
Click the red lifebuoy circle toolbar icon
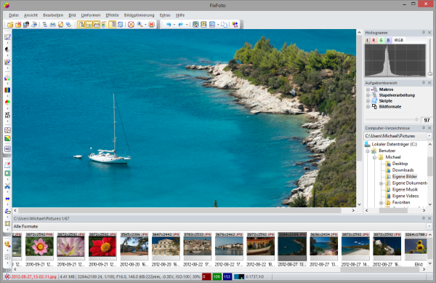coord(131,25)
